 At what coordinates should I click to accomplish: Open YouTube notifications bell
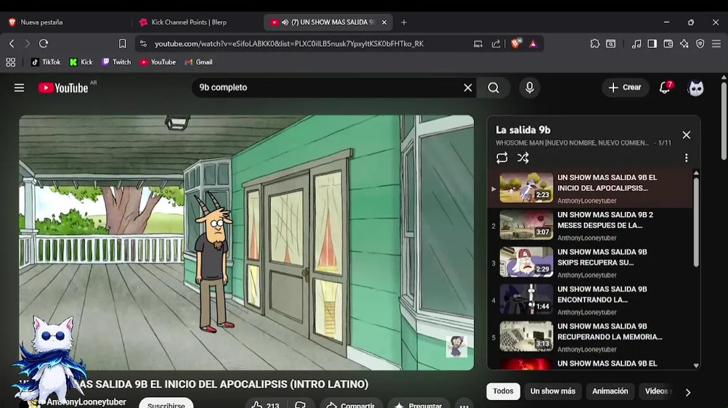[665, 87]
